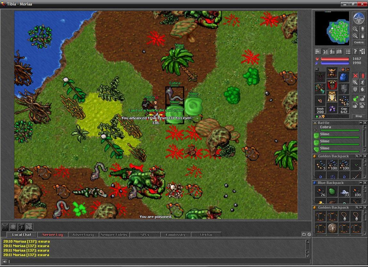368x267 pixels.
Task: Move minimap one floor down
Action: coord(362,36)
